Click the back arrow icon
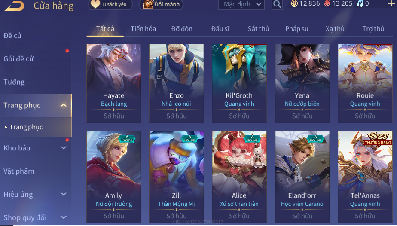This screenshot has width=397, height=226. 15,6
